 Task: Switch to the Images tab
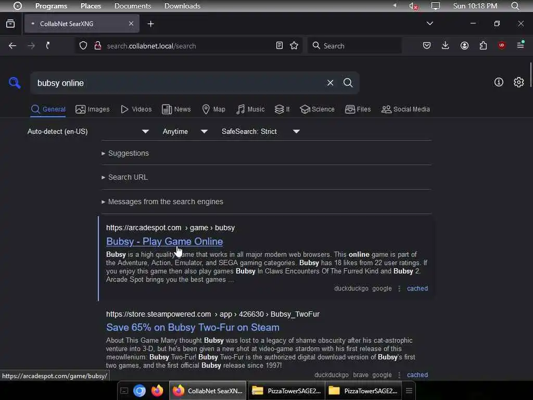[93, 109]
